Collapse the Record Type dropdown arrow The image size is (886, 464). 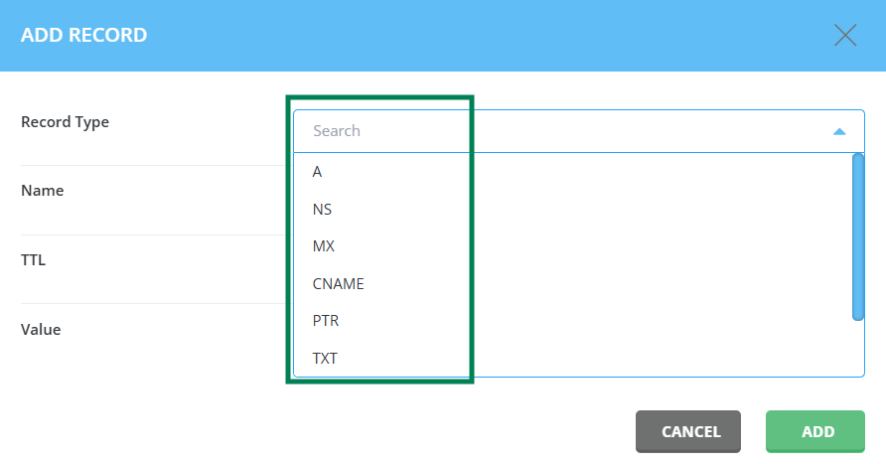click(x=839, y=132)
